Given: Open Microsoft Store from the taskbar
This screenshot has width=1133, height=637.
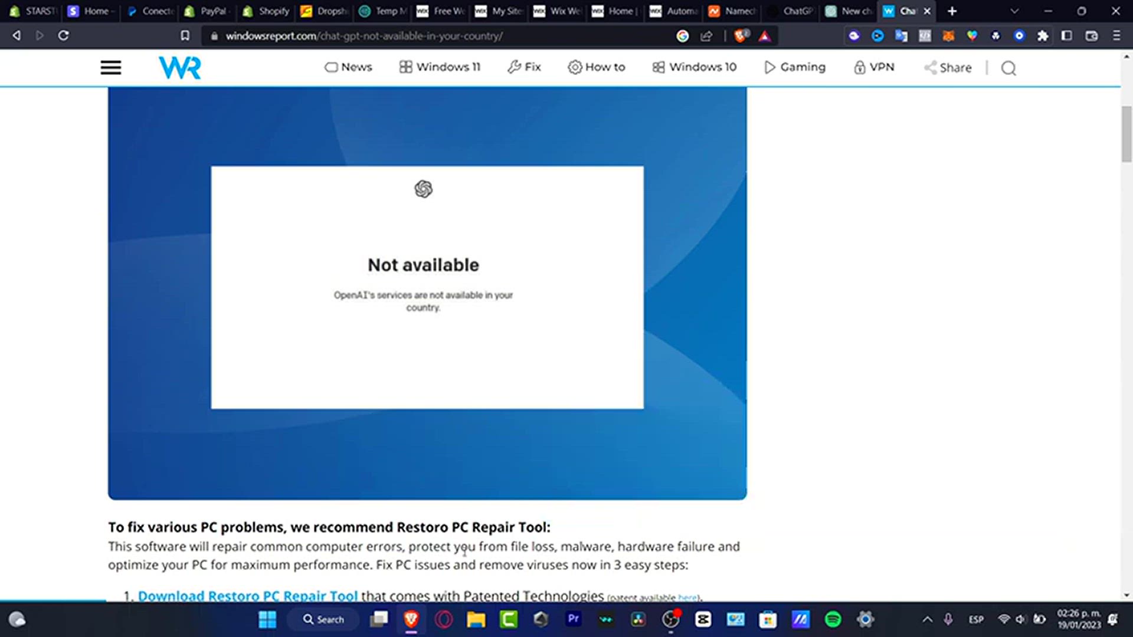Looking at the screenshot, I should click(x=768, y=619).
